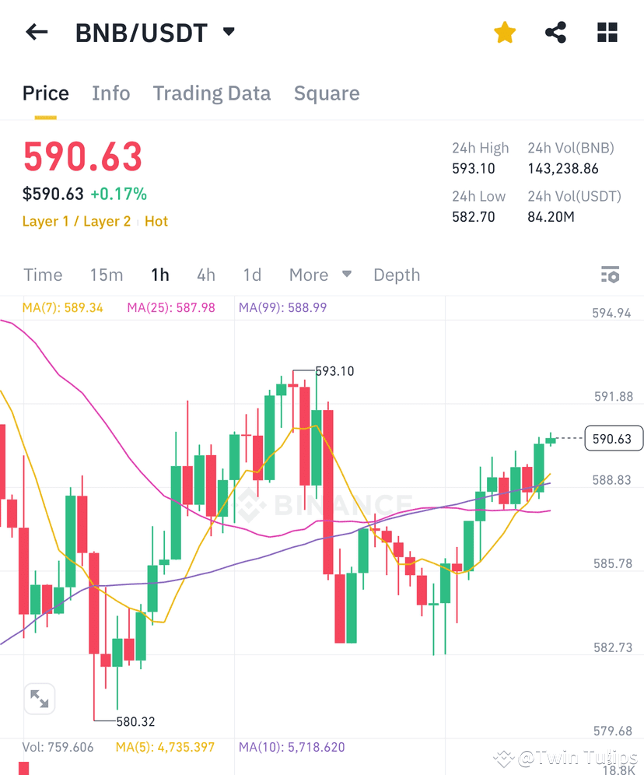Mark BNB/USDT as favorite via star icon
Viewport: 644px width, 775px height.
pyautogui.click(x=504, y=32)
